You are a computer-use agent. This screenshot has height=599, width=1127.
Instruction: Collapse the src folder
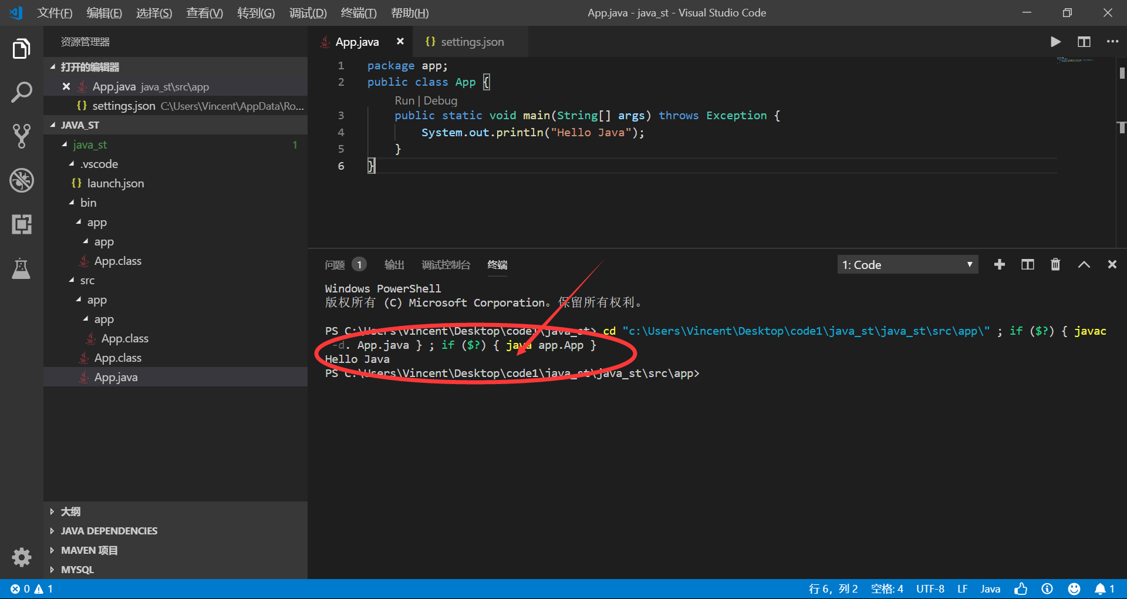pyautogui.click(x=87, y=280)
